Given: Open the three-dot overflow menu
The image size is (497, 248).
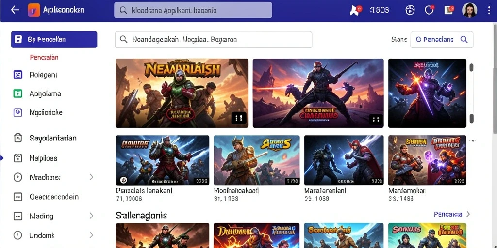Looking at the screenshot, I should [x=489, y=10].
